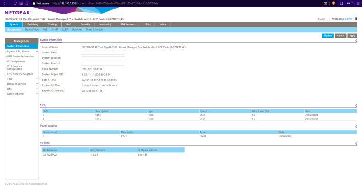Click the Cancel button

click(x=341, y=36)
